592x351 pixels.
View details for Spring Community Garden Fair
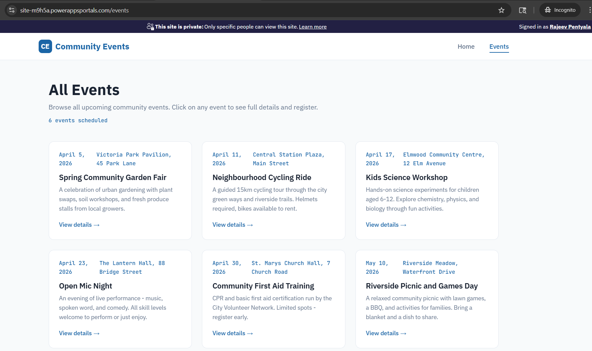79,225
